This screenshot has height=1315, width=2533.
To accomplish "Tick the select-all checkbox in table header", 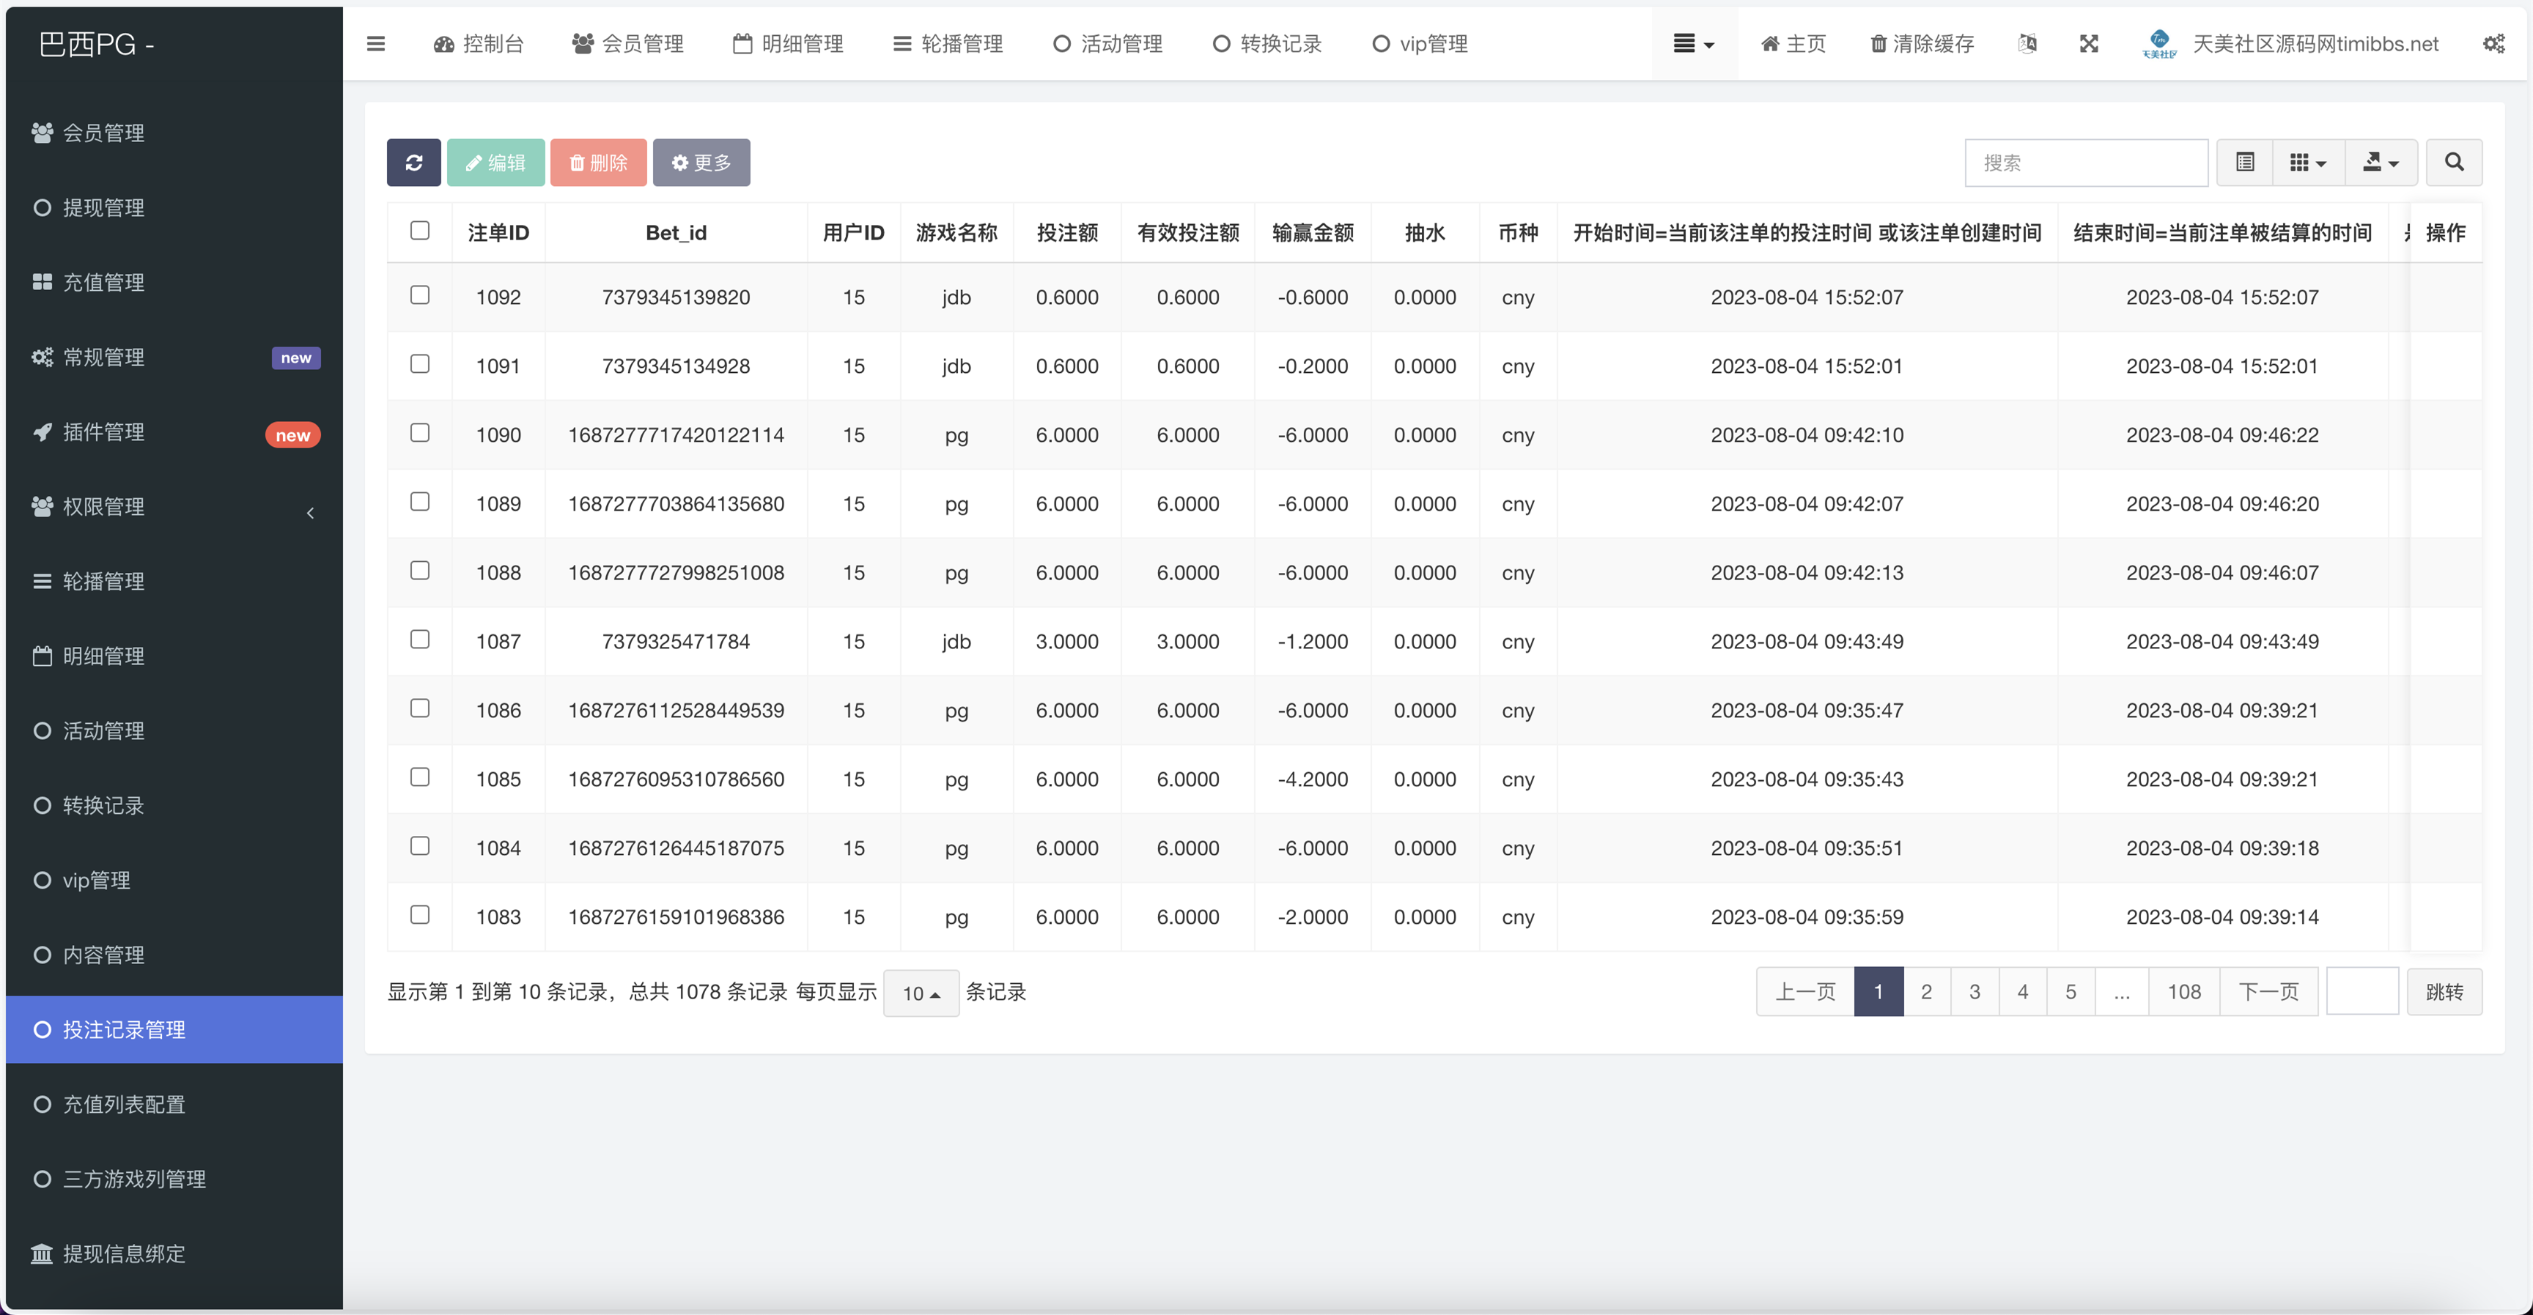I will point(420,230).
